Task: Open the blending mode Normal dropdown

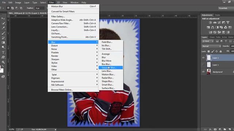Action: (x=211, y=46)
